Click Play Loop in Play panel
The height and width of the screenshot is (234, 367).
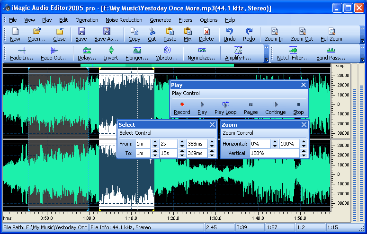[225, 108]
